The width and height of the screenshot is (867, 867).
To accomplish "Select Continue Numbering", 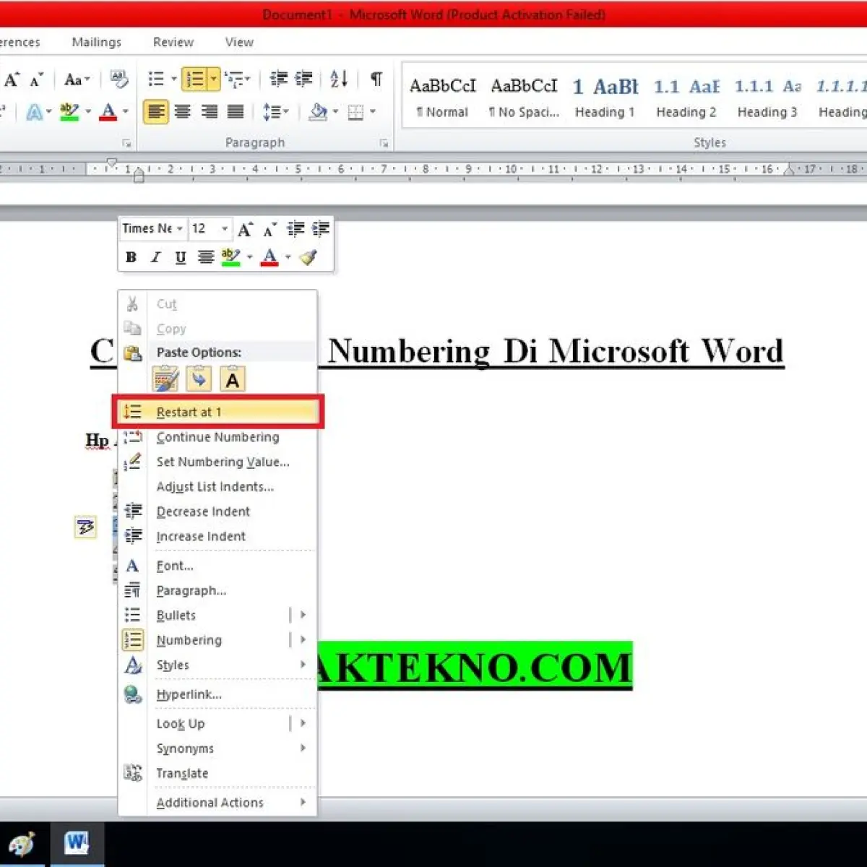I will point(218,437).
